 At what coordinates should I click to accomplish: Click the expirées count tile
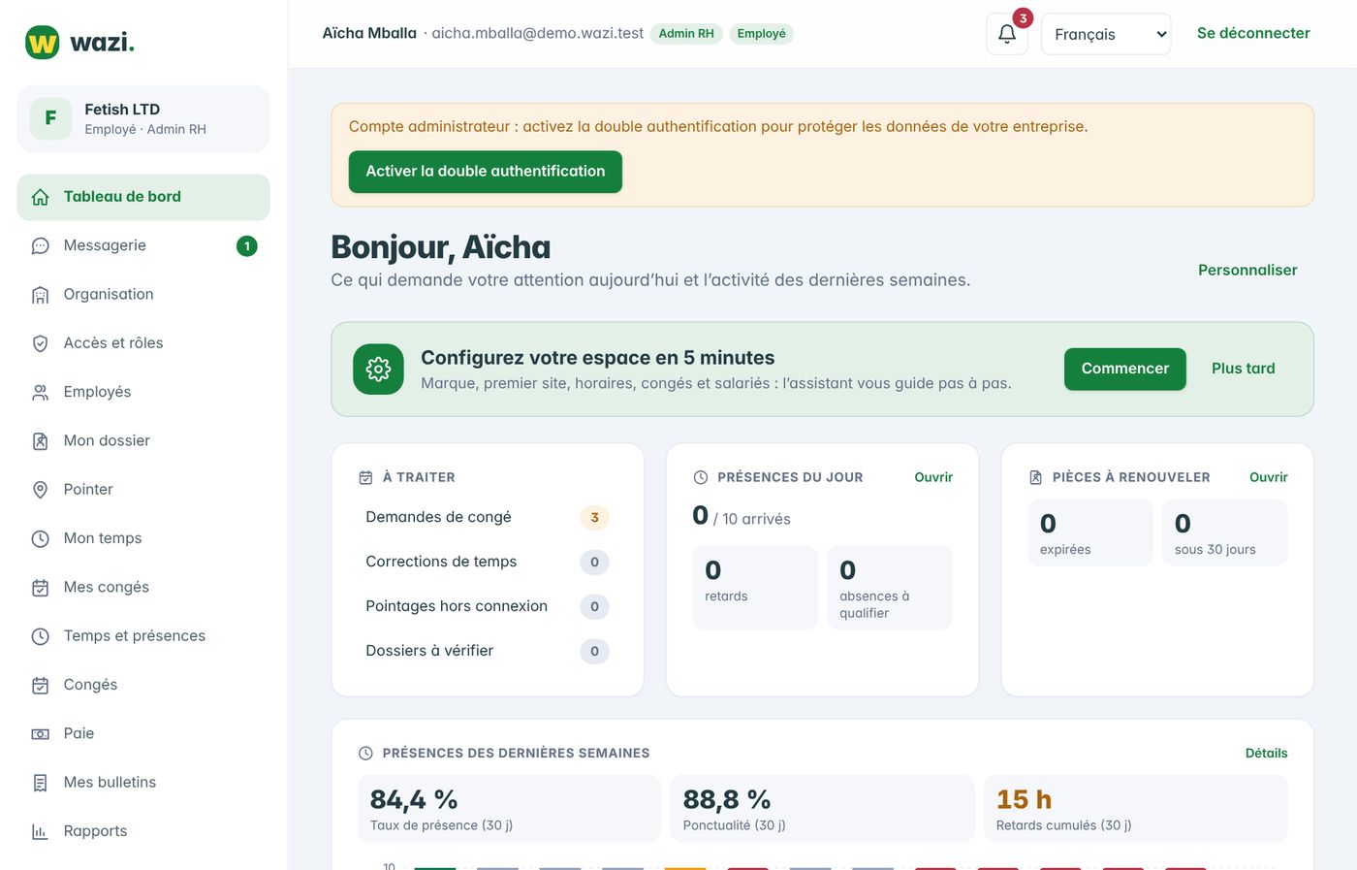pos(1090,532)
